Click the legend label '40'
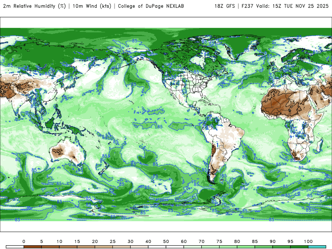This screenshot has width=332, height=249. click(148, 242)
